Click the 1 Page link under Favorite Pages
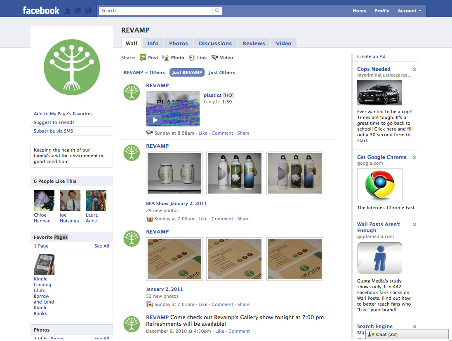Screen dimensions: 452x341 coord(41,246)
